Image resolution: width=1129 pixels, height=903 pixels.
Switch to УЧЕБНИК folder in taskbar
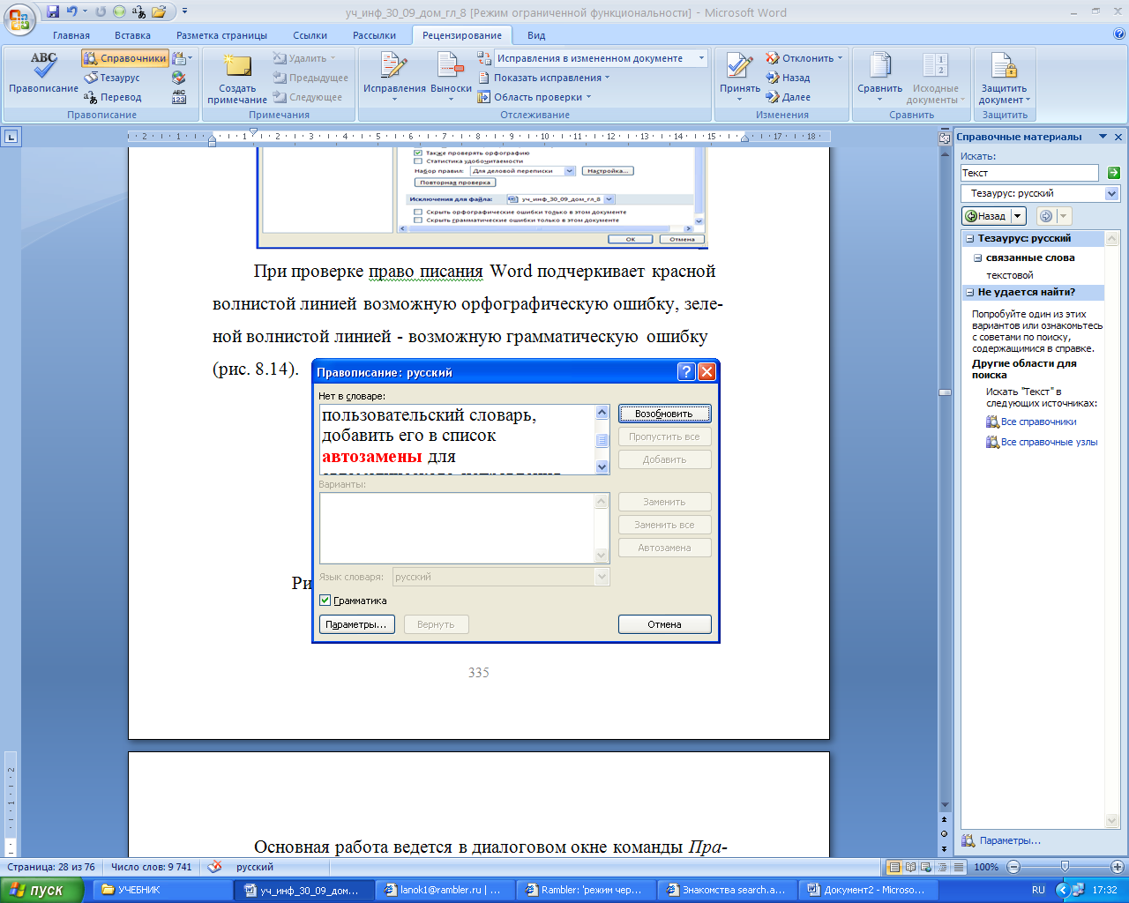point(161,890)
